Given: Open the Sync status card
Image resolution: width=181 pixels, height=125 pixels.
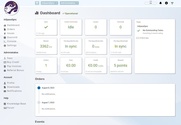Looking at the screenshot, I should 46,27.
